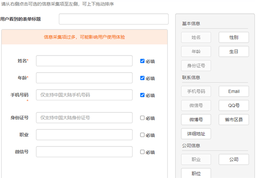Uncheck 必填 for the 年龄 field

click(x=142, y=78)
